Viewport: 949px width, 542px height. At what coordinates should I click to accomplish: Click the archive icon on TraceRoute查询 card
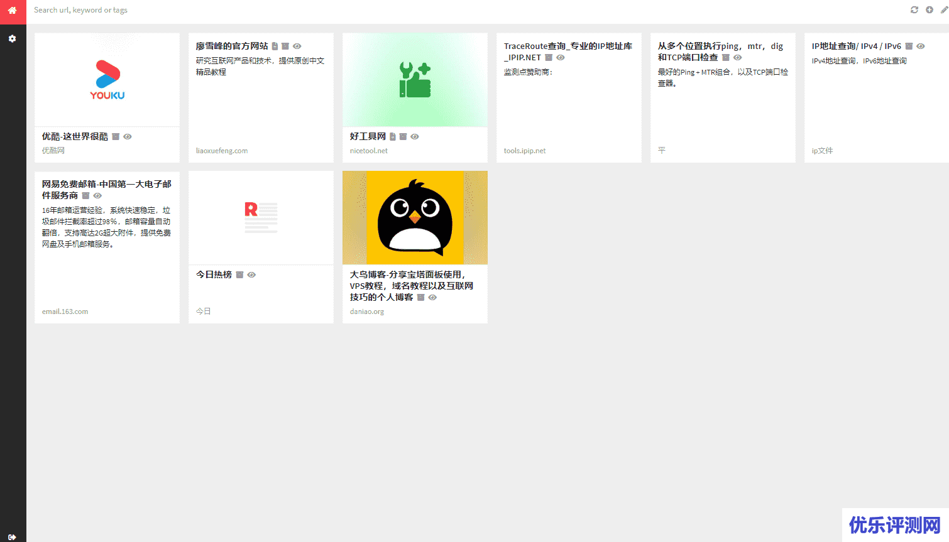549,57
